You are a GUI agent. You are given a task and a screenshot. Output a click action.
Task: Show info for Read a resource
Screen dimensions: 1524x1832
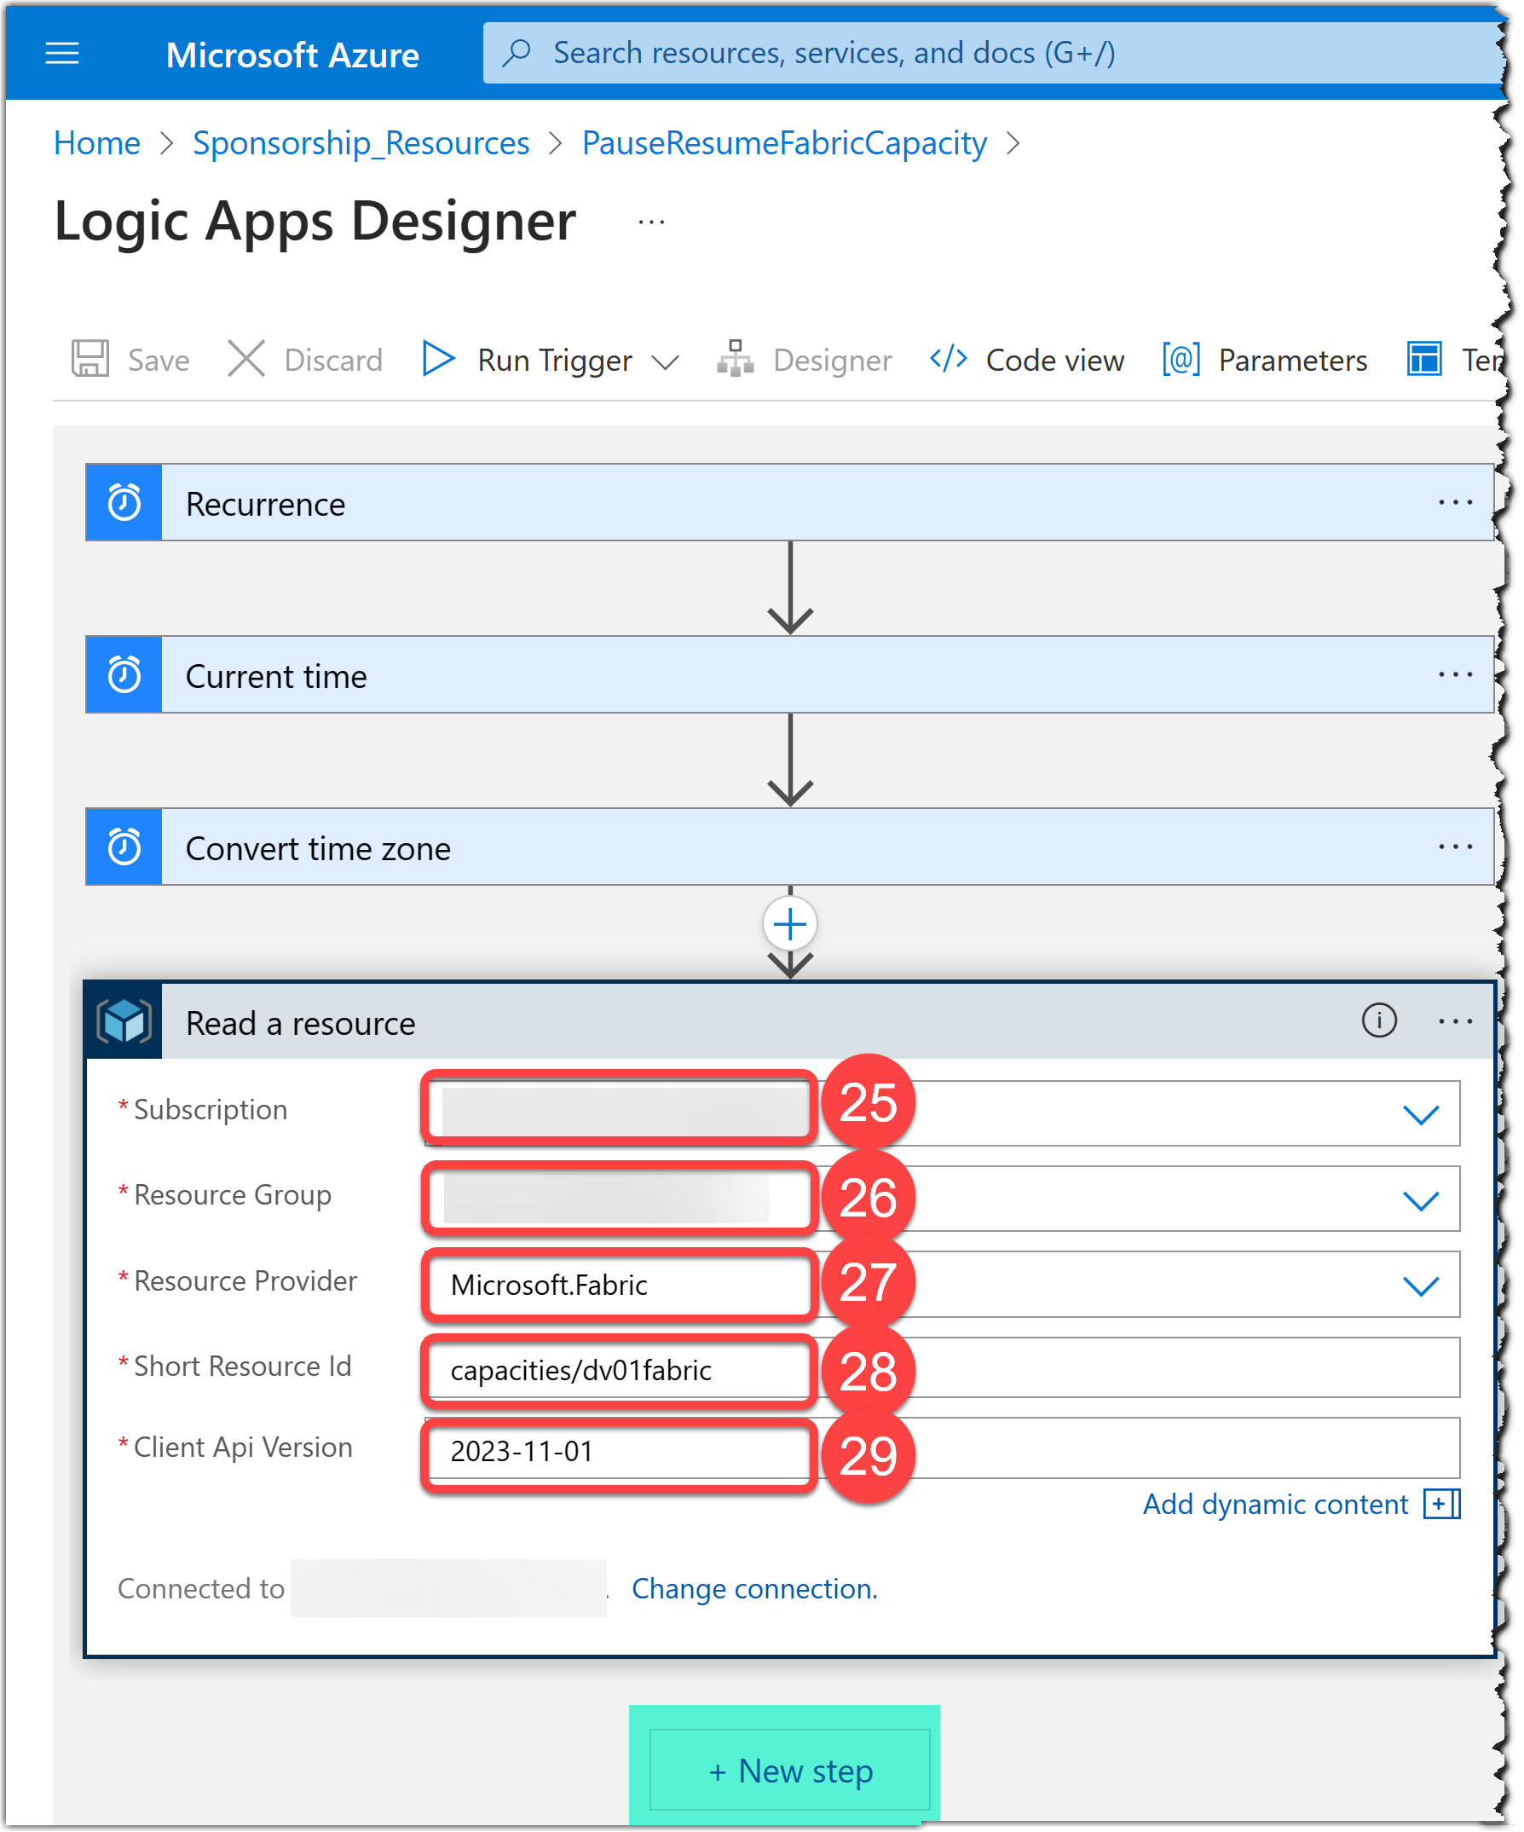(x=1379, y=1020)
